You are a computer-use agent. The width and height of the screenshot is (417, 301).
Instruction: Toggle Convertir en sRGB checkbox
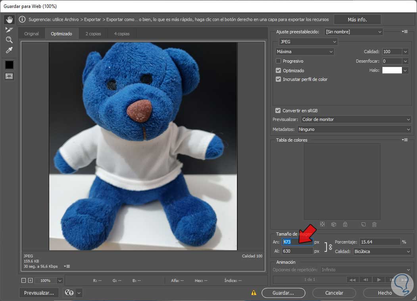278,111
